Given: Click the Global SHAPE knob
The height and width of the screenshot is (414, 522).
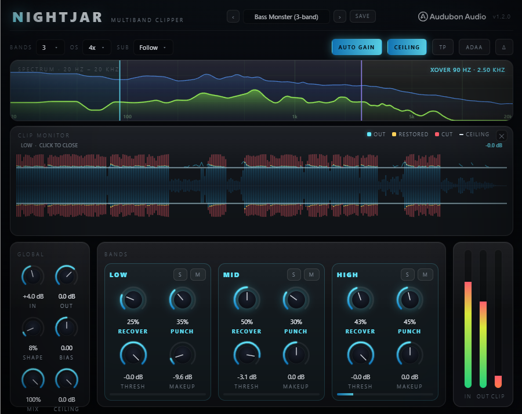Looking at the screenshot, I should (32, 328).
